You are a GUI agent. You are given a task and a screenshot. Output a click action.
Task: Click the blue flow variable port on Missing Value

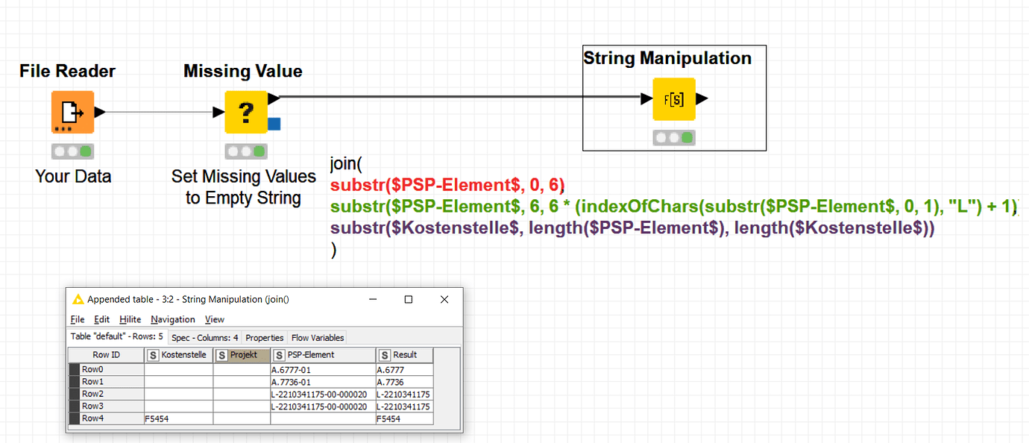point(274,125)
